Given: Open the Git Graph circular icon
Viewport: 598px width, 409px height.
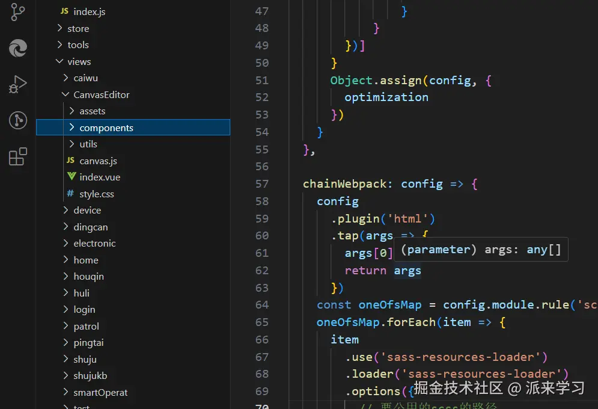Looking at the screenshot, I should click(18, 120).
